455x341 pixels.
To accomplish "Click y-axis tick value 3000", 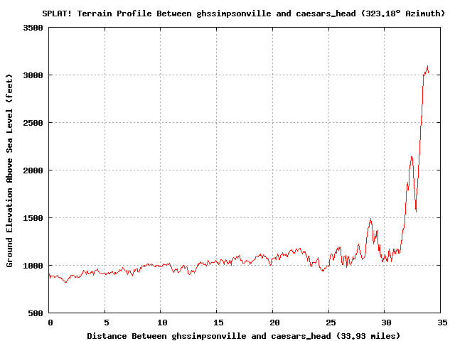I will (33, 75).
